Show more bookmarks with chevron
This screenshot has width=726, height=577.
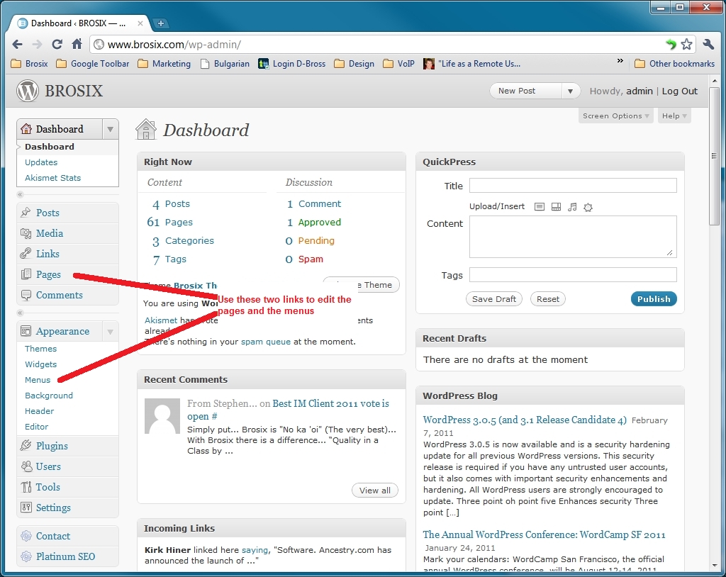click(x=620, y=61)
